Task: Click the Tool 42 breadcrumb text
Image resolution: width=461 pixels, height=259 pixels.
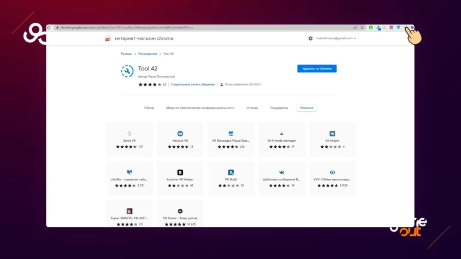Action: [x=168, y=54]
